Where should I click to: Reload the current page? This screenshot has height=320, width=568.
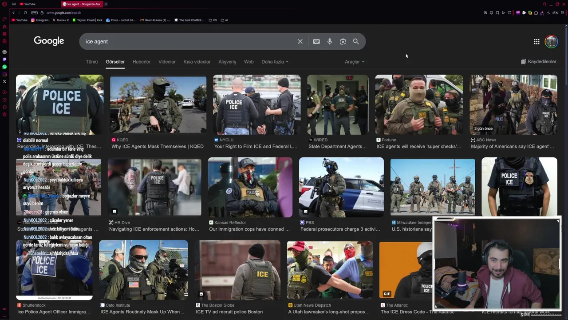(x=25, y=12)
